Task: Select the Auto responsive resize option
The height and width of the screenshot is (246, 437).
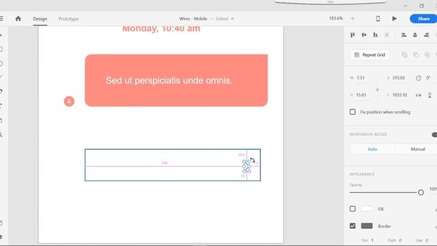Action: [x=372, y=149]
